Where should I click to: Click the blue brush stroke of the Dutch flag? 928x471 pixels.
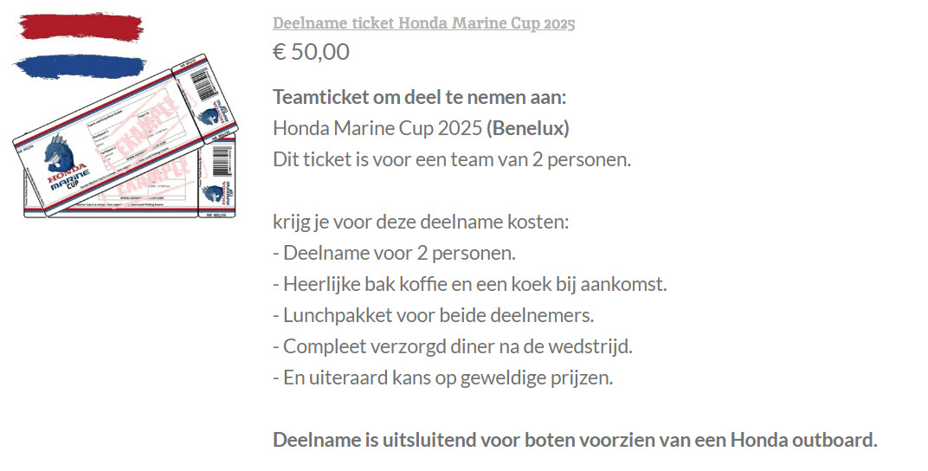[x=80, y=67]
